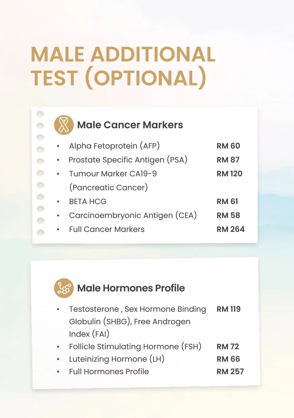
Task: Click the cancer ribbon icon
Action: click(x=64, y=125)
